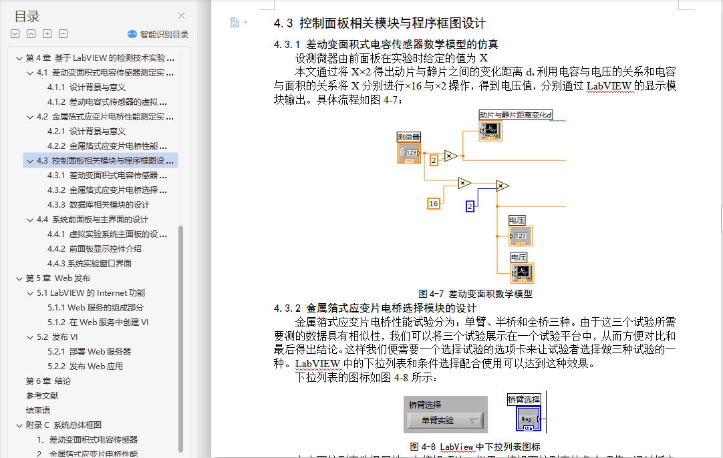Click caption 图4-7 差动变面积数学模型
The image size is (723, 458).
[x=475, y=294]
